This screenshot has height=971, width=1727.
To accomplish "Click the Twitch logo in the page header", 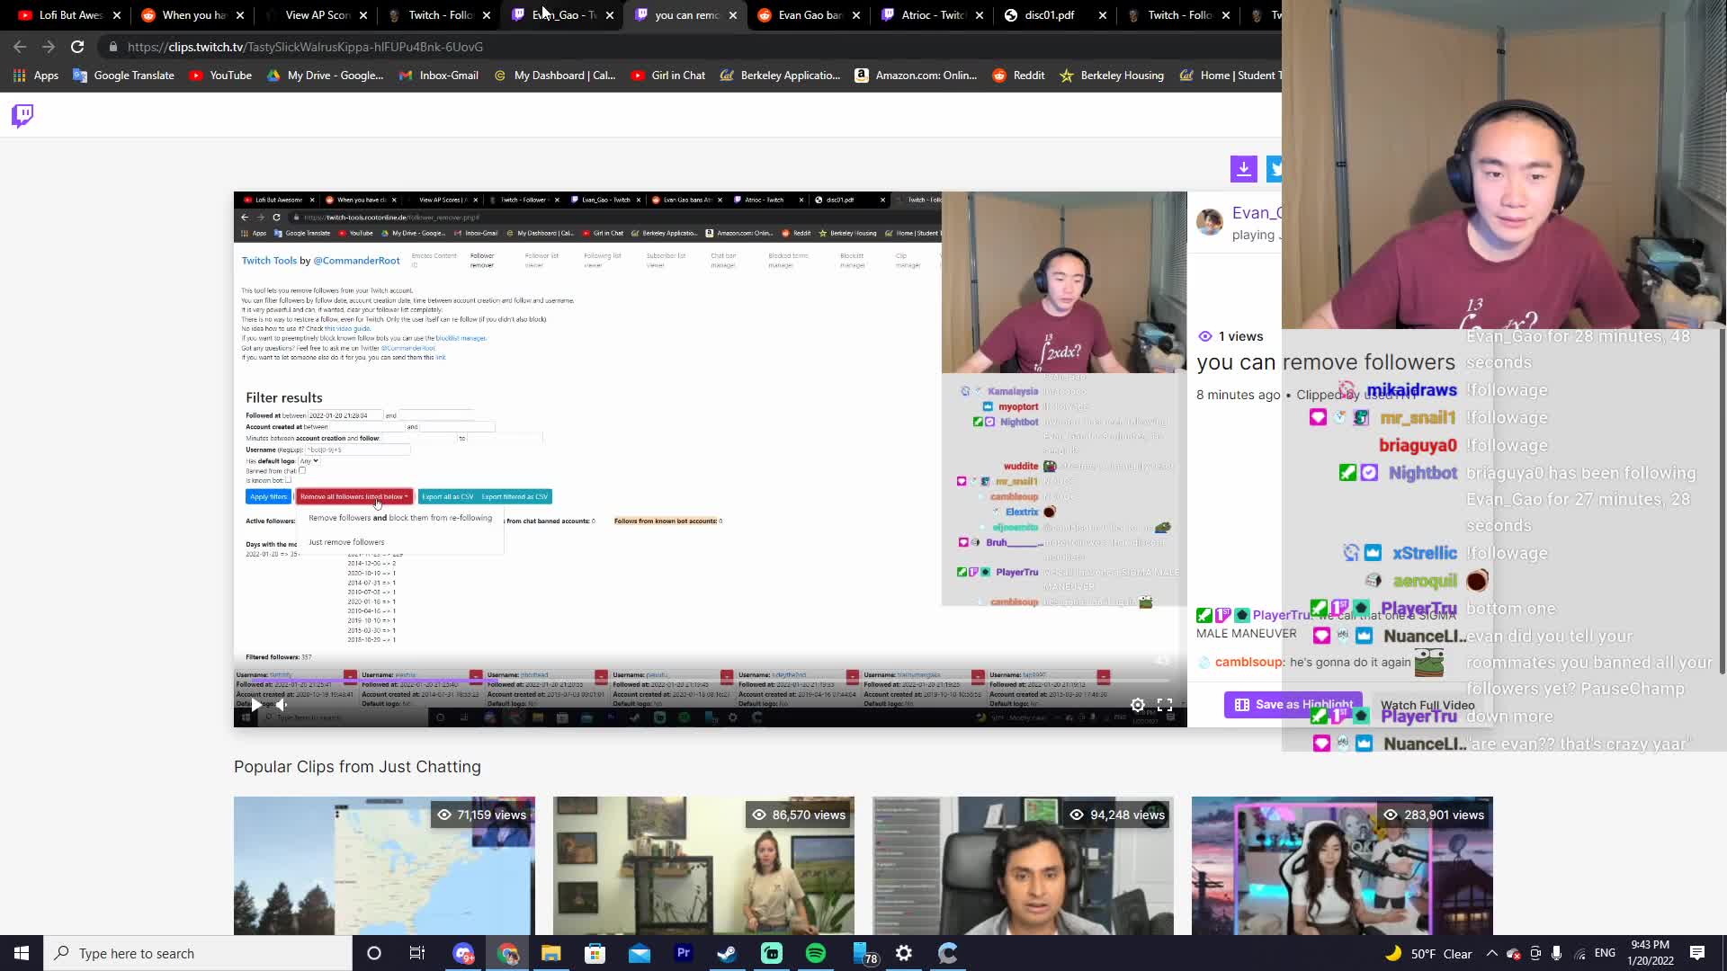I will 22,115.
